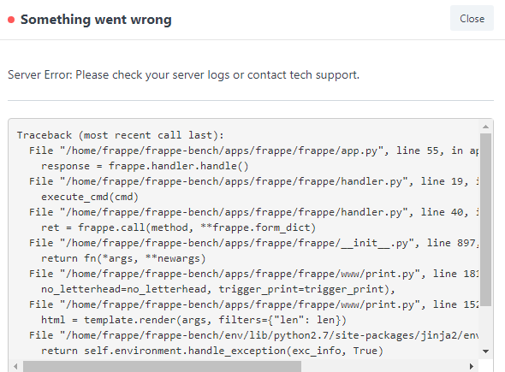This screenshot has width=505, height=372.
Task: Click the "html = template.render" code line
Action: coord(194,320)
